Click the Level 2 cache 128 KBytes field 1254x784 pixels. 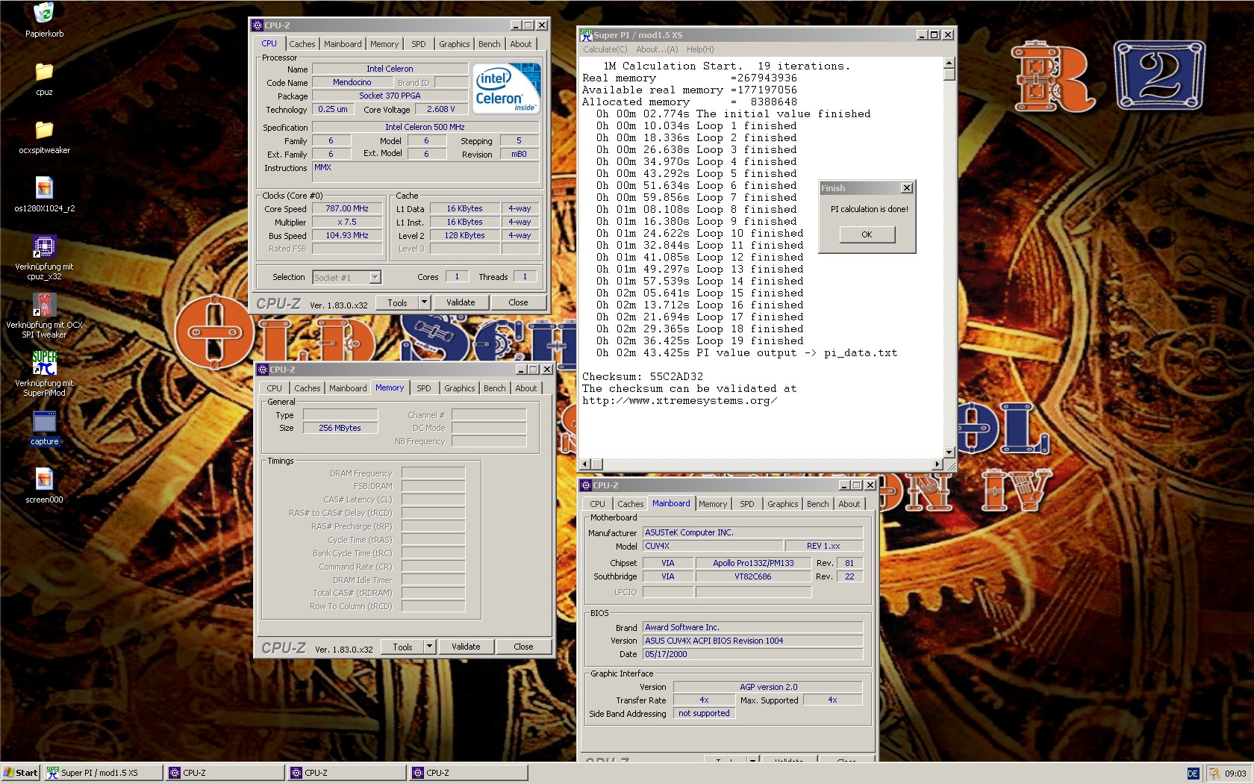coord(464,236)
